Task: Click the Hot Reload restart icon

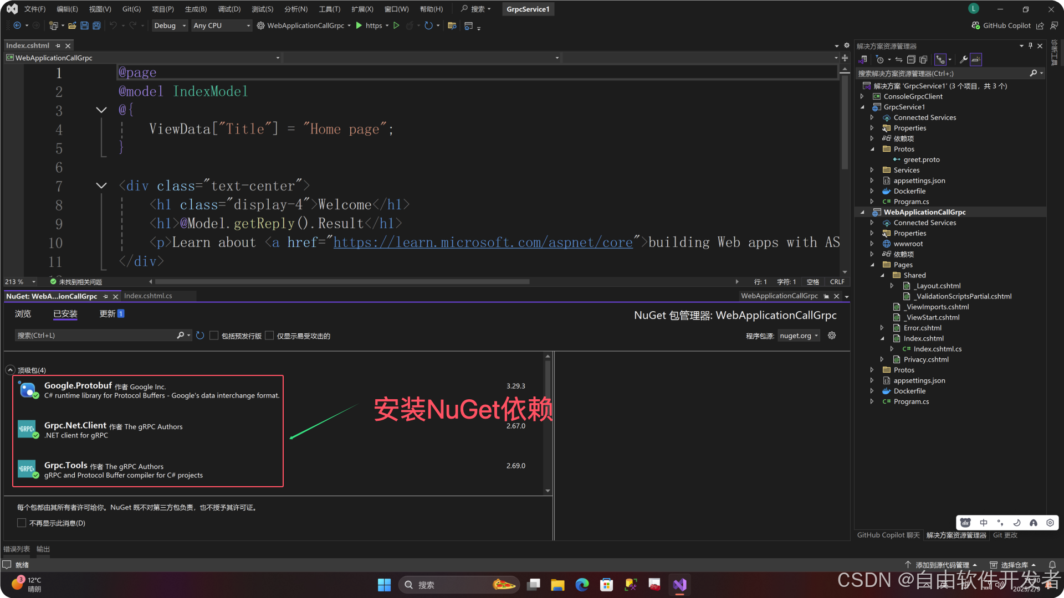Action: (x=428, y=25)
